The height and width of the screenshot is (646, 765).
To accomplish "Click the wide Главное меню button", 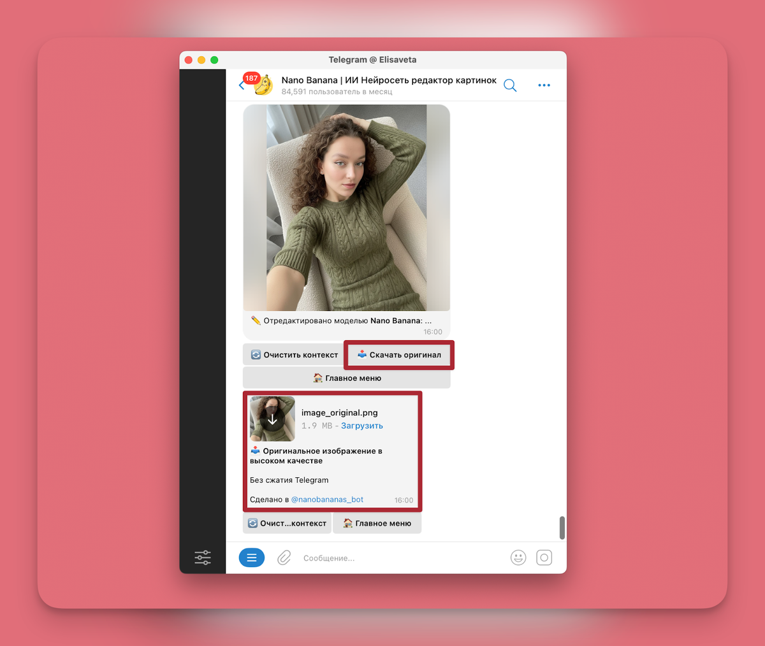I will pyautogui.click(x=347, y=378).
